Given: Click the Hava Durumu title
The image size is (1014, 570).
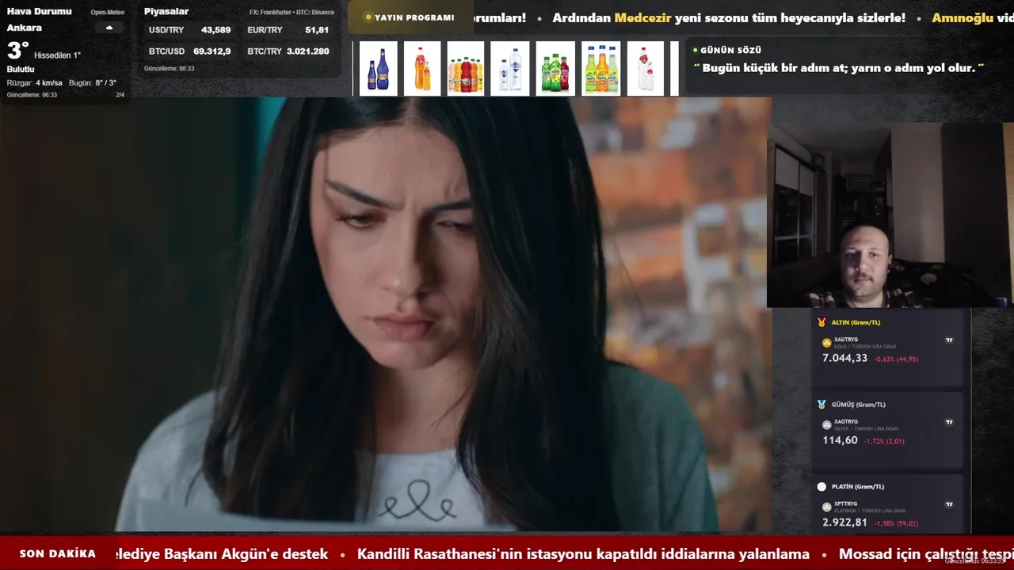Looking at the screenshot, I should tap(39, 11).
